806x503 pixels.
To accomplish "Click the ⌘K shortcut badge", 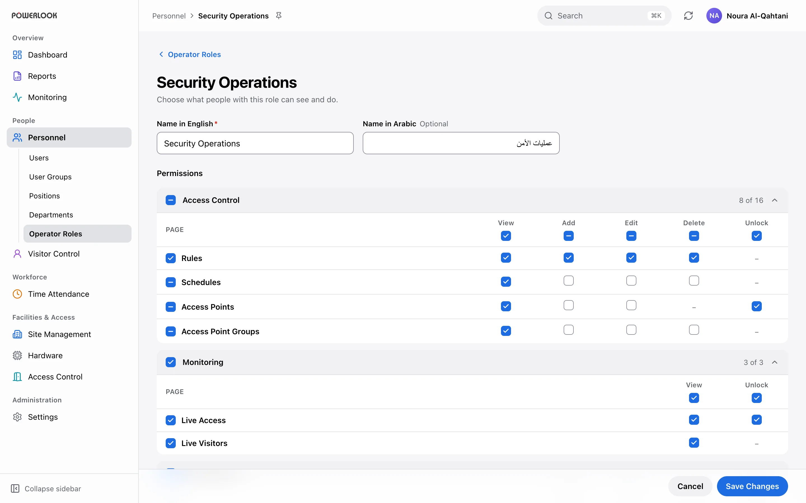I will pyautogui.click(x=656, y=16).
